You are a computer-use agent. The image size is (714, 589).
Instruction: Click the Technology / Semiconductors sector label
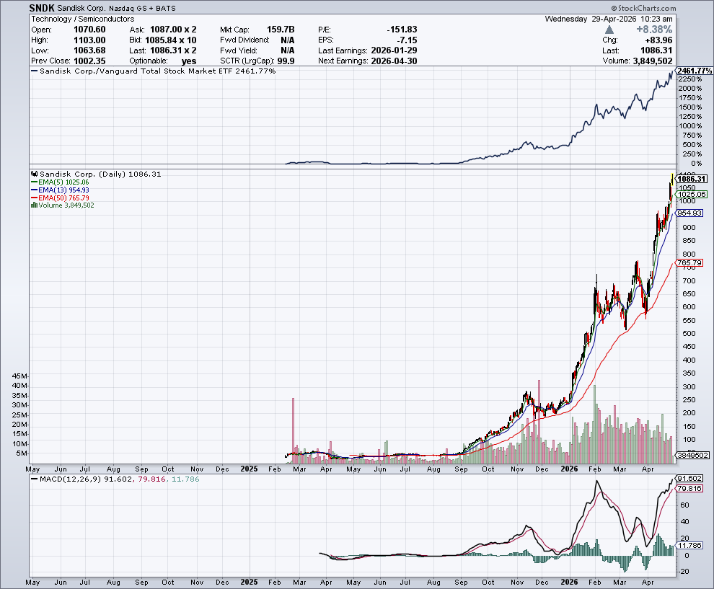click(82, 19)
